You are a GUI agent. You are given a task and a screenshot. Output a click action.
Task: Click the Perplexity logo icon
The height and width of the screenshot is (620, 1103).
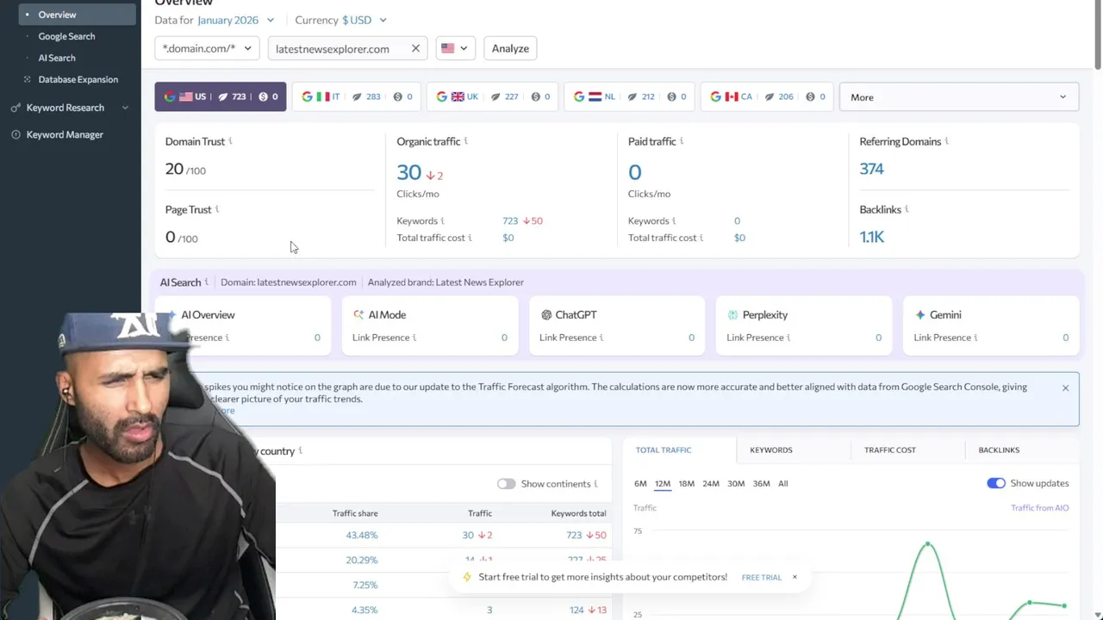tap(732, 315)
